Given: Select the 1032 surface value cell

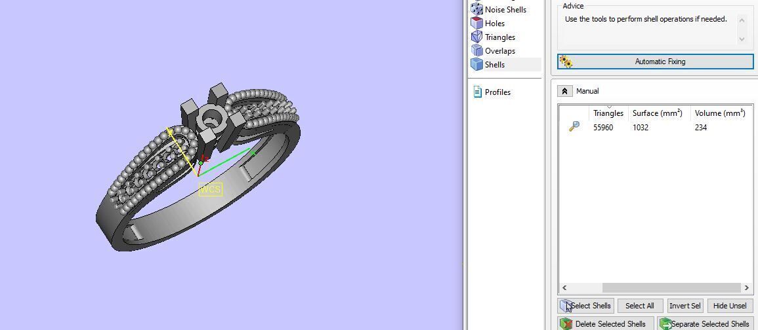Looking at the screenshot, I should click(x=641, y=128).
